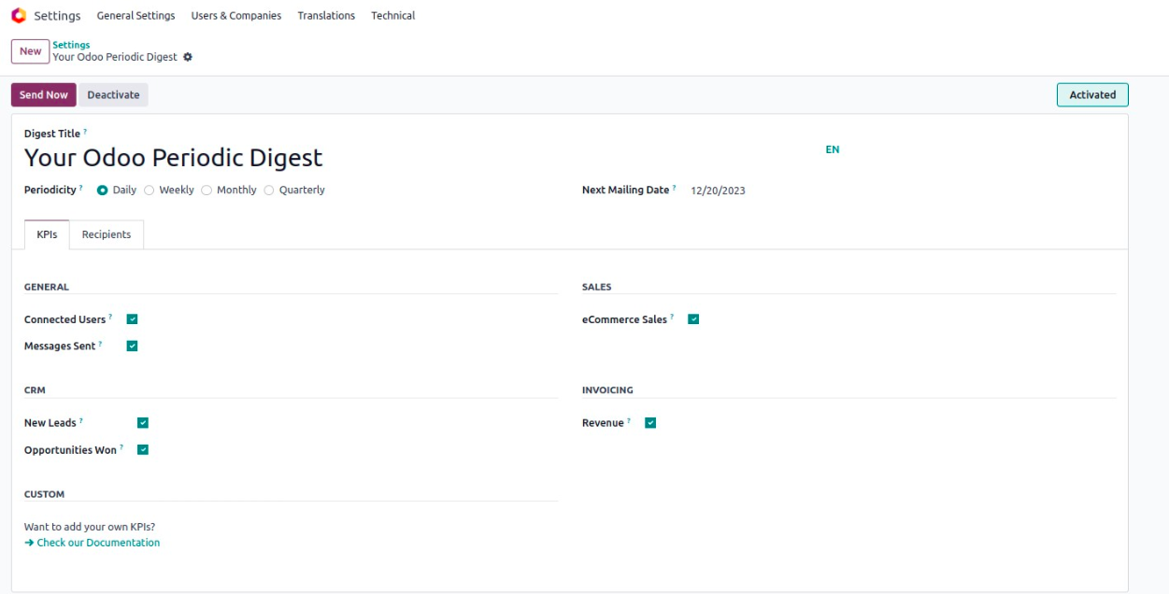Open the Users & Companies menu
The height and width of the screenshot is (594, 1169).
[236, 16]
